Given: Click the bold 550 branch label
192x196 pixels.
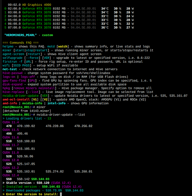Looking at the screenshot, I should pos(9,179).
